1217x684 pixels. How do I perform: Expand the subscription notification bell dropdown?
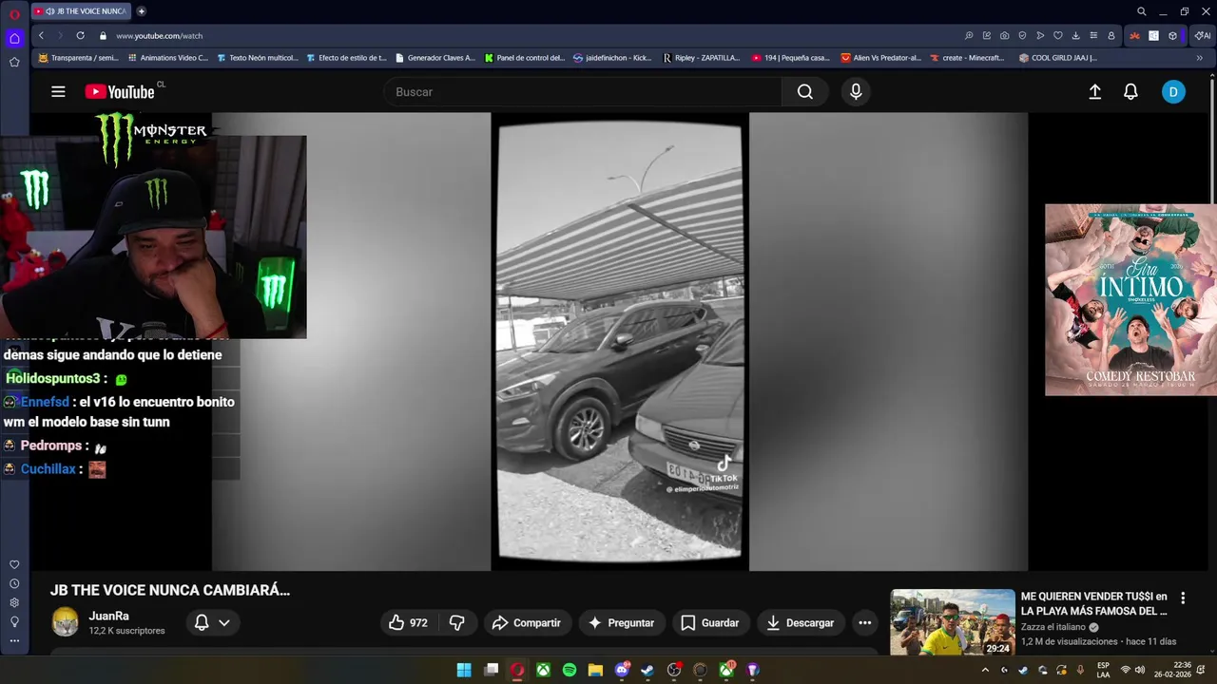point(212,623)
